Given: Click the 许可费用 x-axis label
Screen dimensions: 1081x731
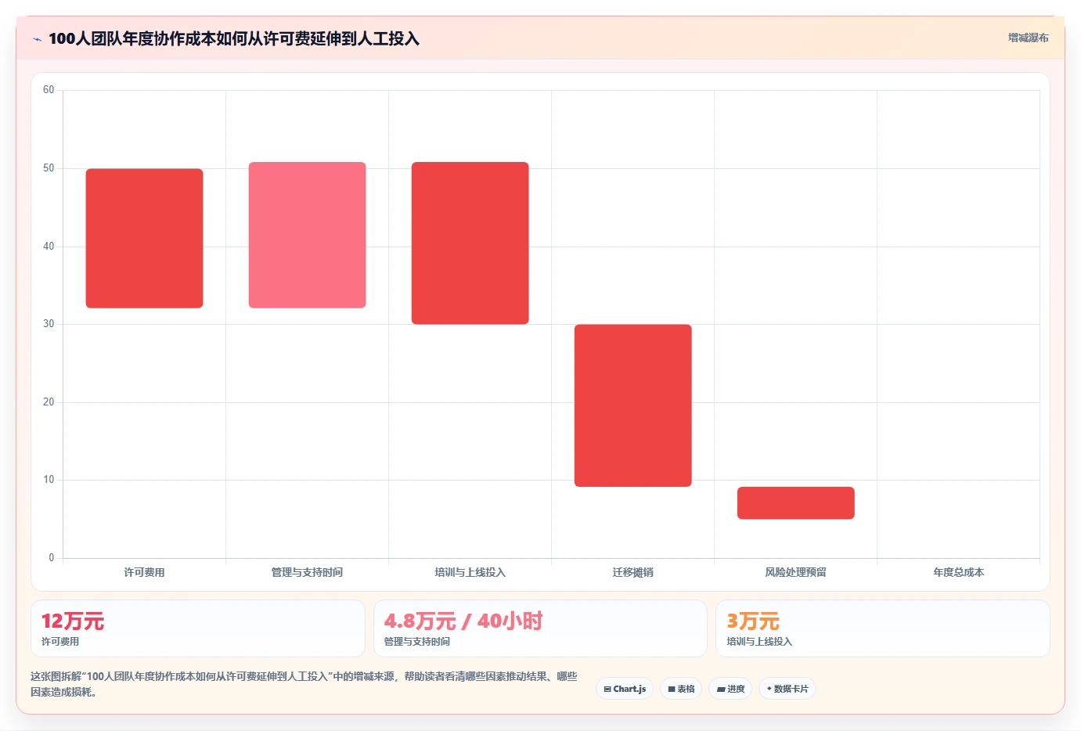Looking at the screenshot, I should 144,572.
